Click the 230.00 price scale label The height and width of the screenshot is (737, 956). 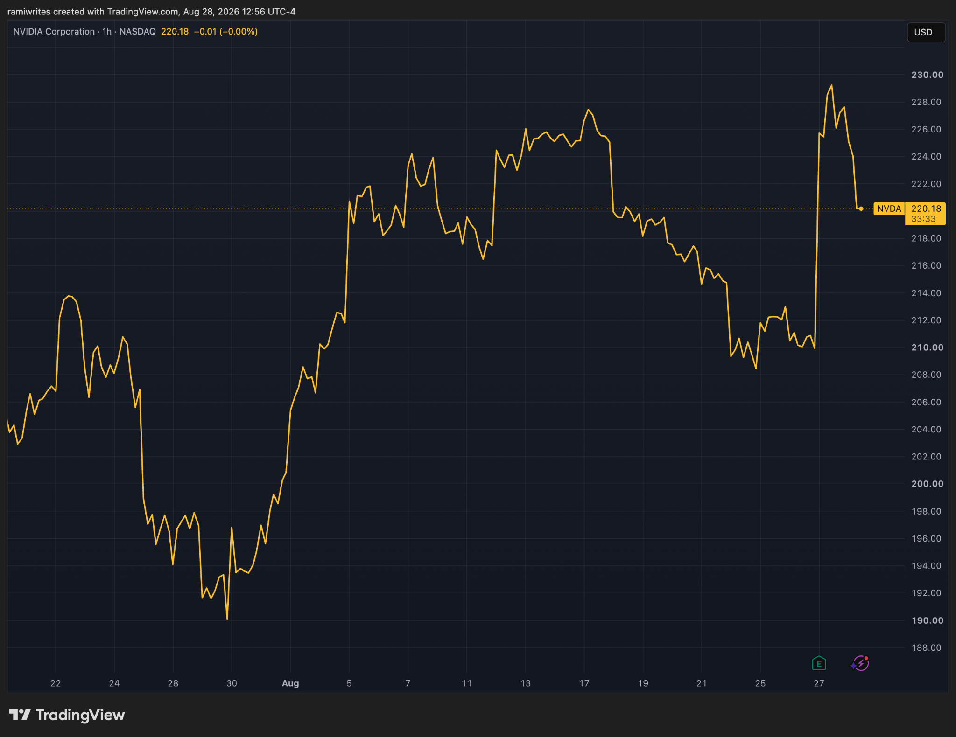click(927, 75)
